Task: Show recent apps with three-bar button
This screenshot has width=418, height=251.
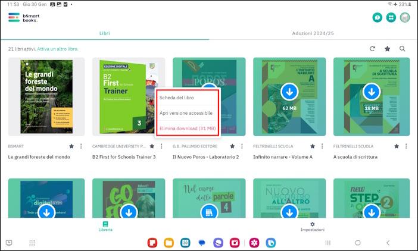Action: [x=328, y=243]
